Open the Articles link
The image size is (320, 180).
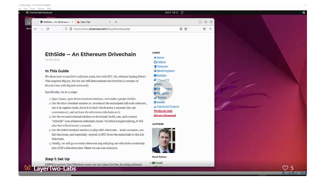click(x=161, y=75)
